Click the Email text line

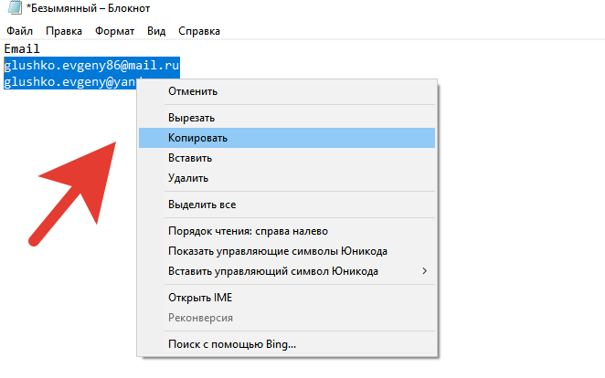pyautogui.click(x=22, y=48)
